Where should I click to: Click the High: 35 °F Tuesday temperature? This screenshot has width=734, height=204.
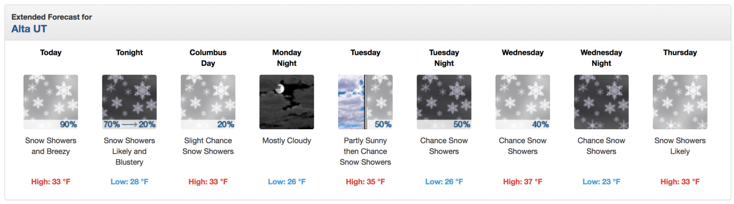[x=366, y=181]
